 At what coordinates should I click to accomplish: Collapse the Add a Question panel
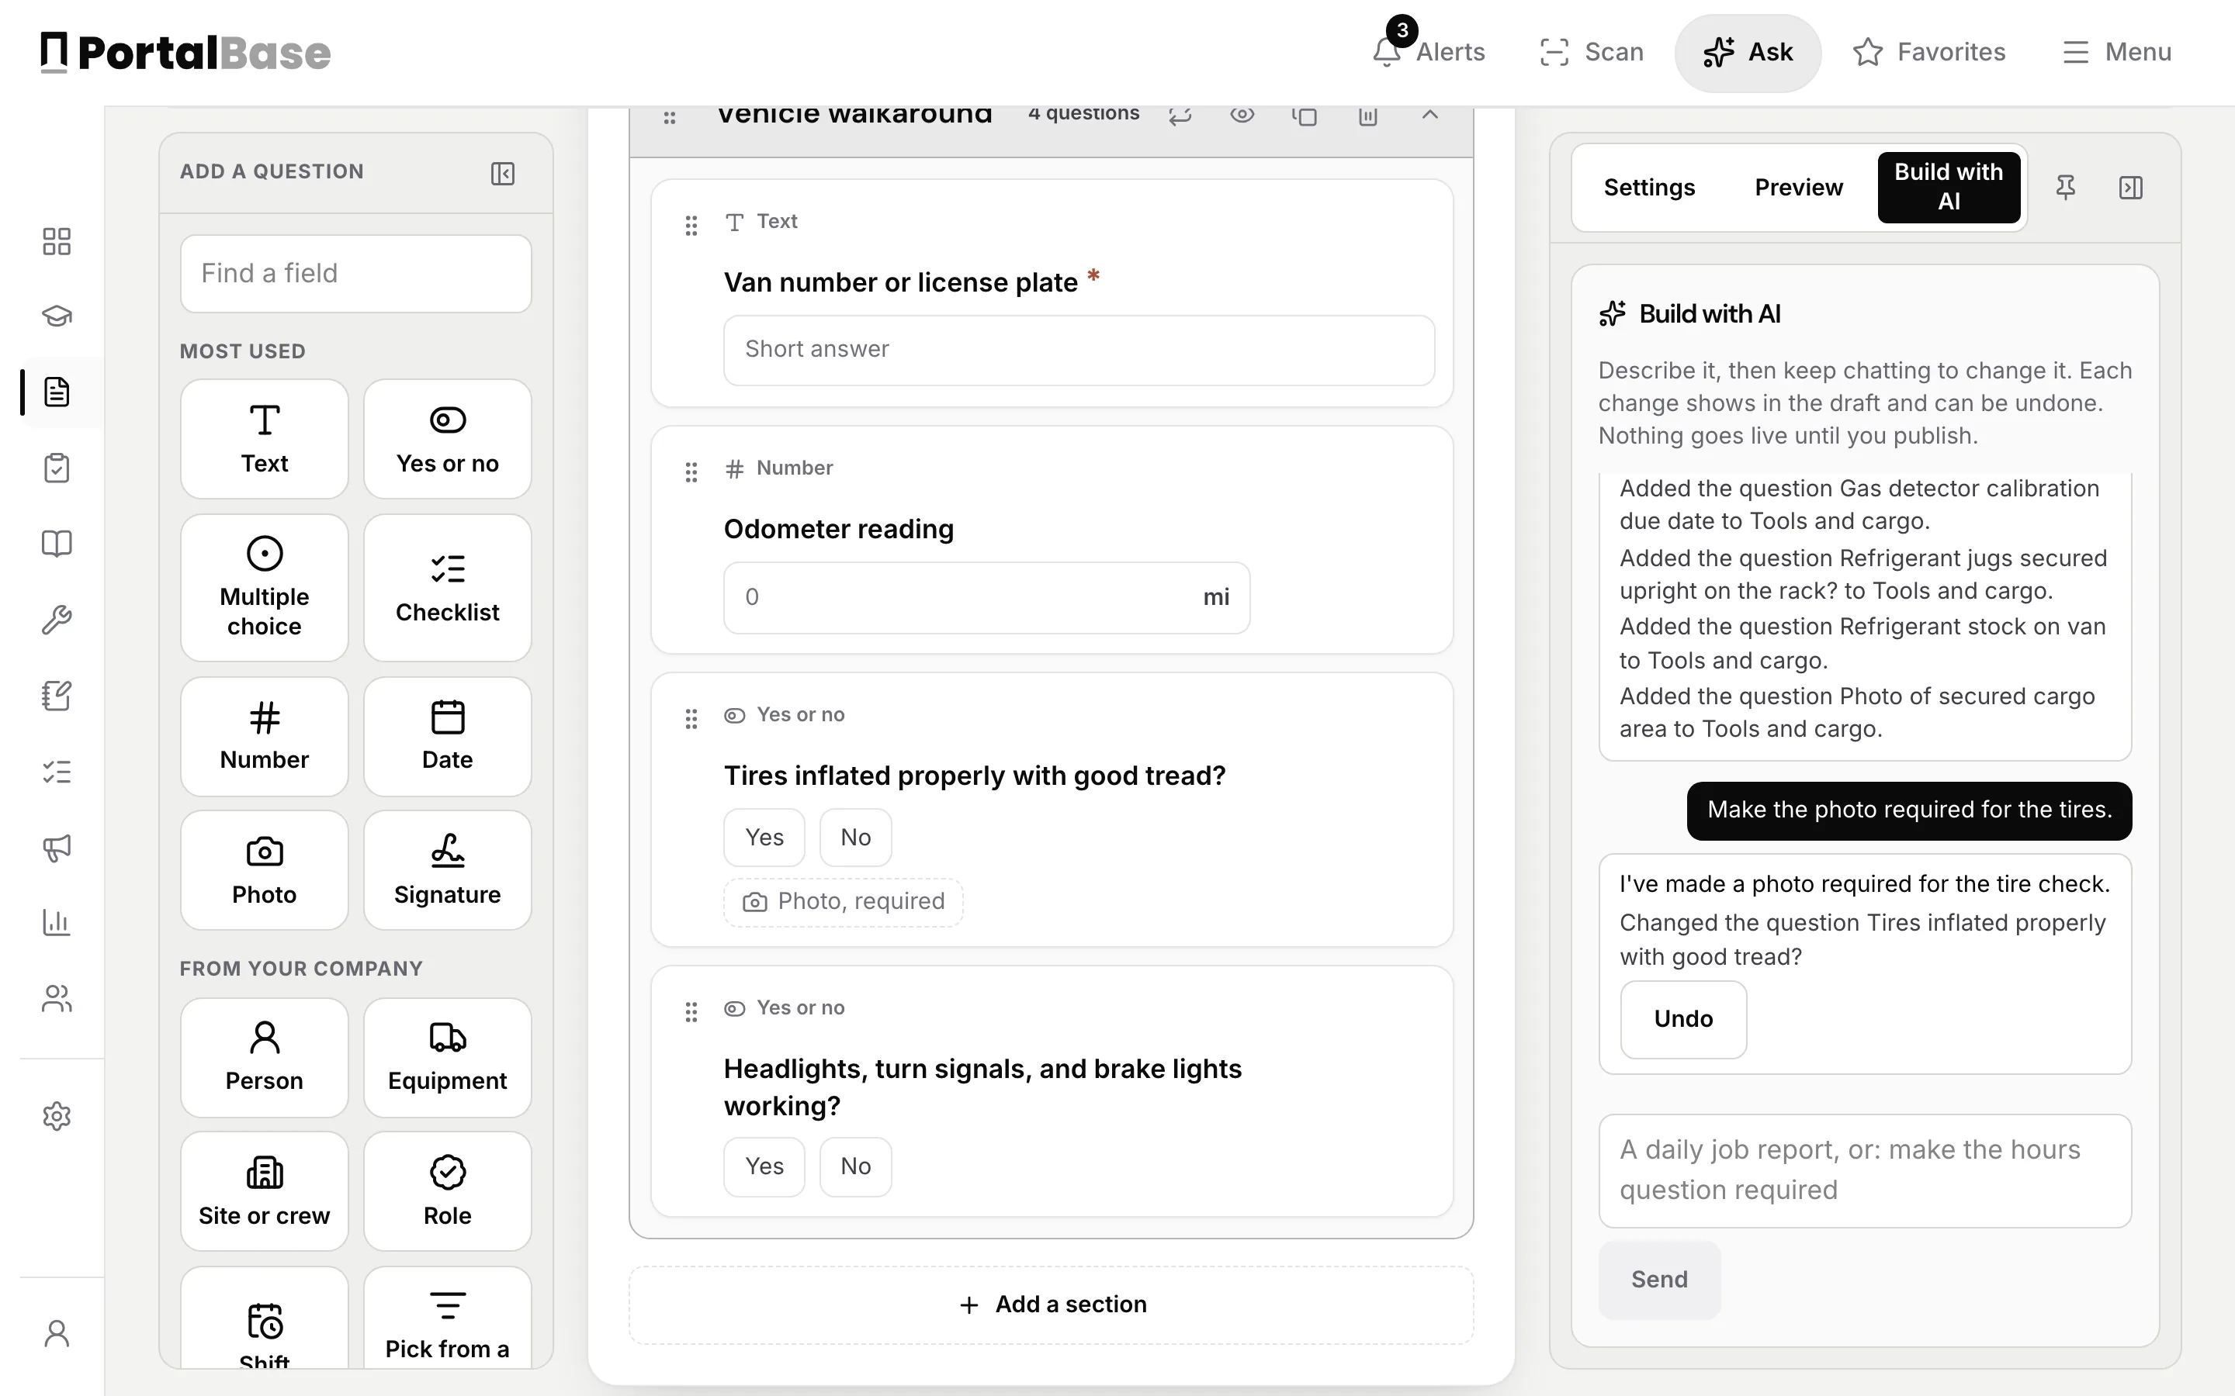(x=502, y=173)
